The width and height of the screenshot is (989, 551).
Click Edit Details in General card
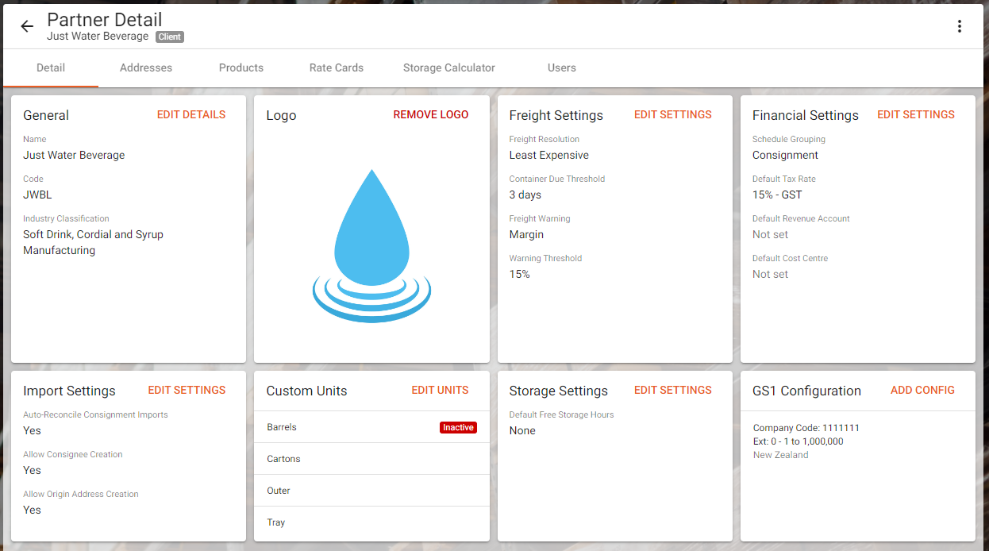(191, 114)
